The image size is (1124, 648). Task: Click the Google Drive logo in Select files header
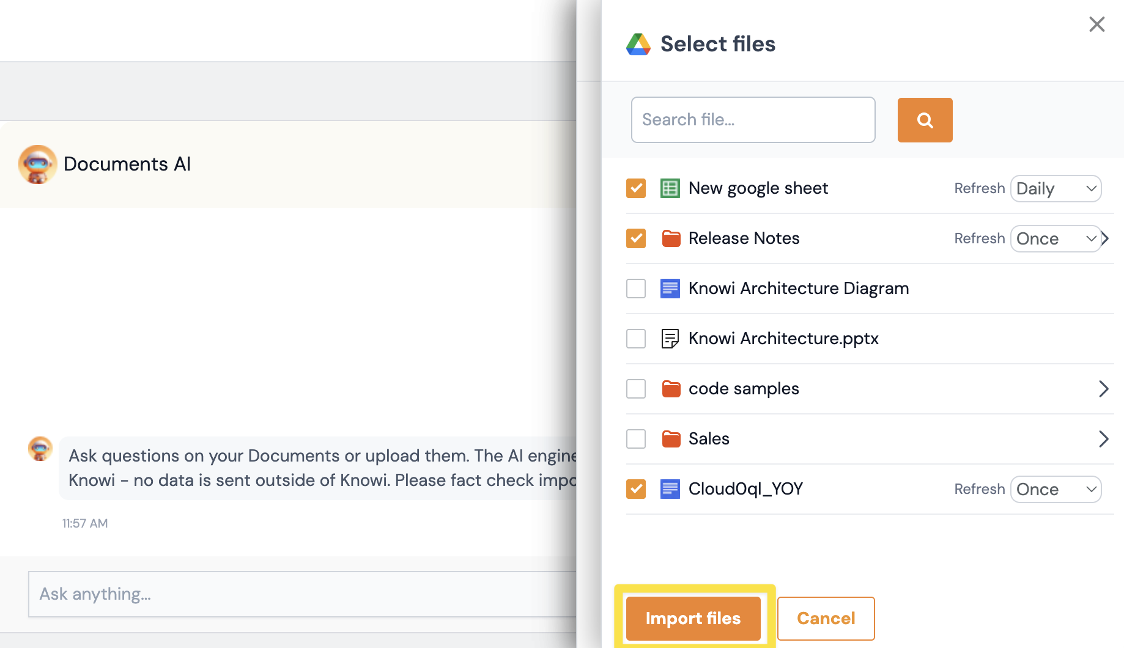click(638, 43)
